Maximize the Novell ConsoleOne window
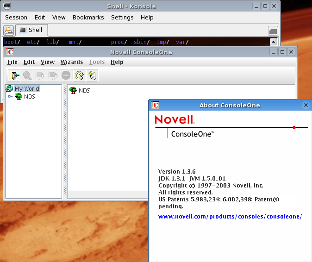Screen dimensions: 312x262 click(282, 52)
